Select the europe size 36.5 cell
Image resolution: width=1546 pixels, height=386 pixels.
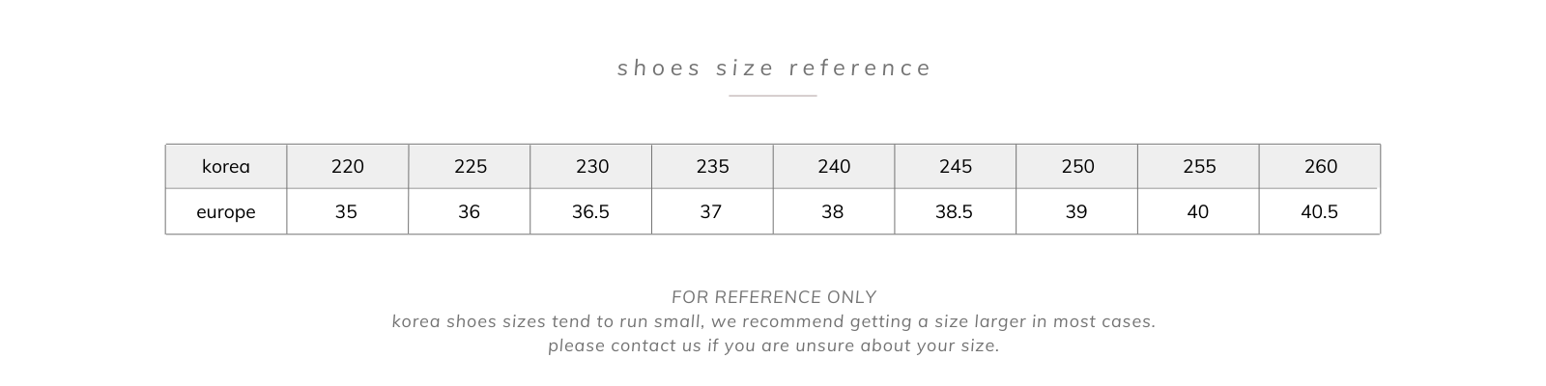click(590, 212)
